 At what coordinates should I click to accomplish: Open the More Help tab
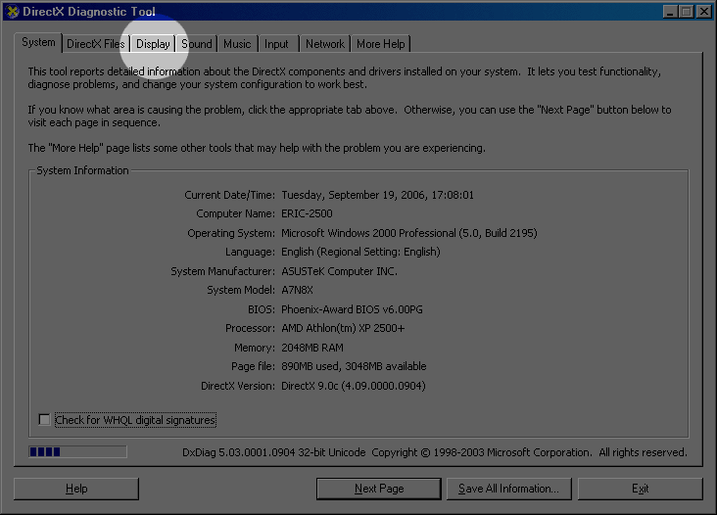point(380,44)
